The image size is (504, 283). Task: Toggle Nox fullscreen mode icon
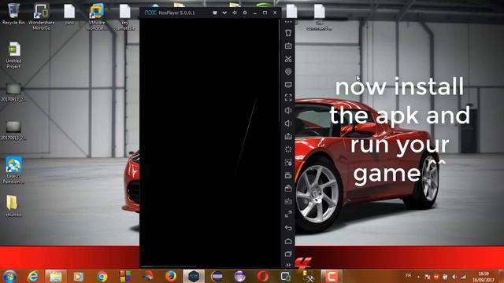288,97
